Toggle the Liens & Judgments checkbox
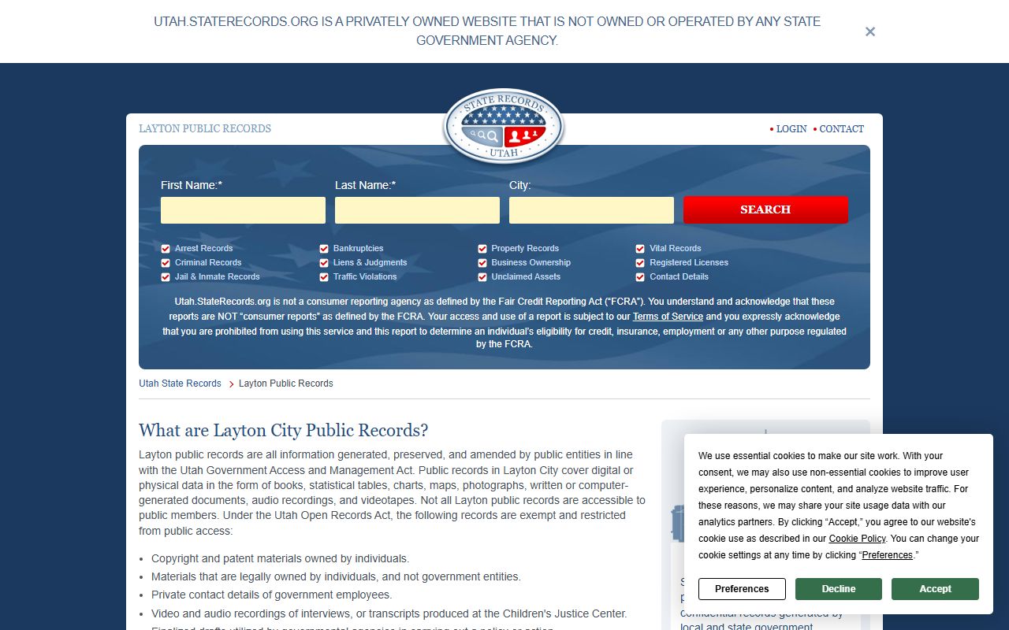Image resolution: width=1009 pixels, height=630 pixels. coord(324,263)
